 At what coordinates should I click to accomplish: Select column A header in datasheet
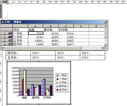click(36, 26)
